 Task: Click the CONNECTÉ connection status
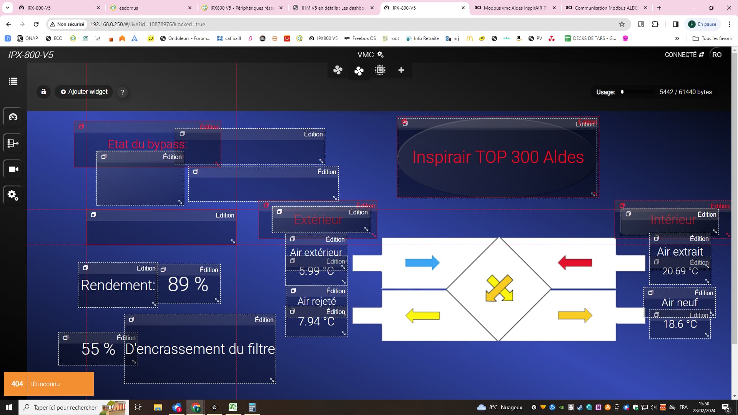tap(684, 55)
